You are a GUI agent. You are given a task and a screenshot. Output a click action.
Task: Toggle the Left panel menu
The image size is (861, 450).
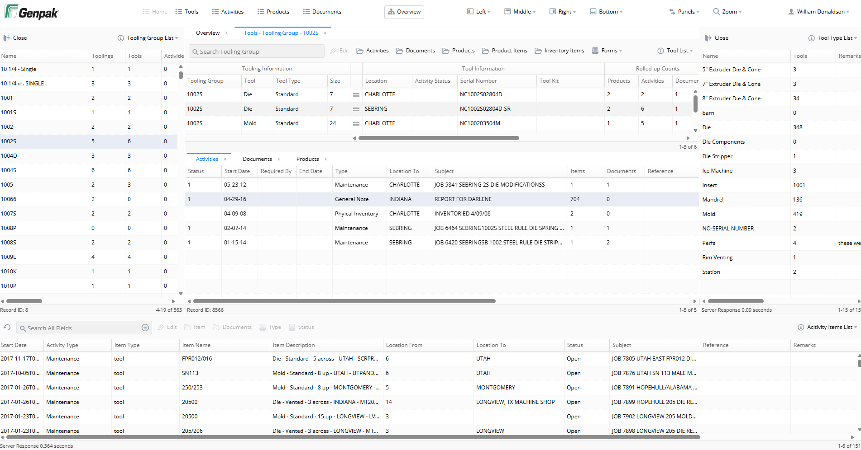[479, 12]
